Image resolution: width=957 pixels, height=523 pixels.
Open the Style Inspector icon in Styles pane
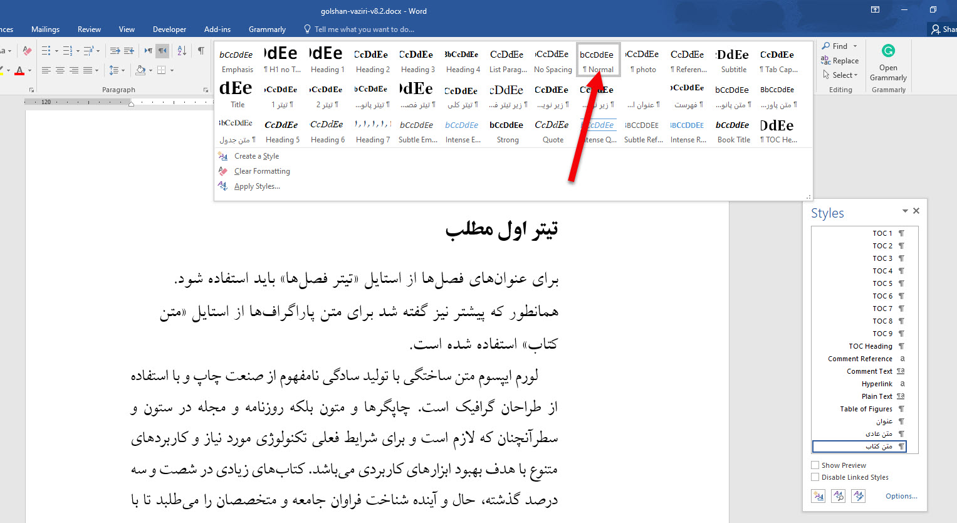(839, 496)
